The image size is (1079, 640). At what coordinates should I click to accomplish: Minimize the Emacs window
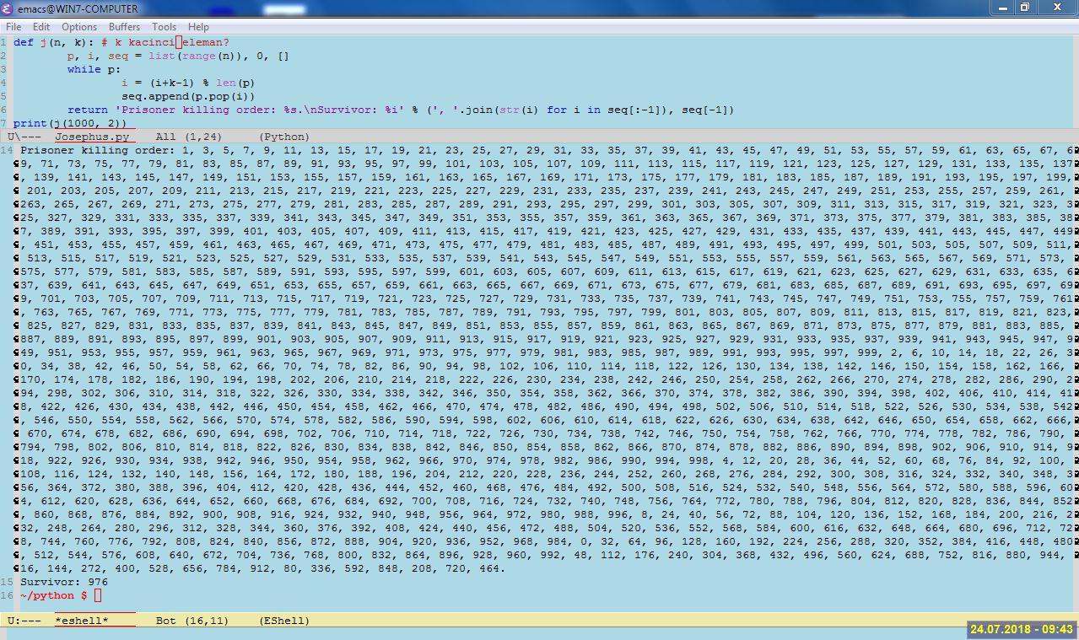point(1003,7)
